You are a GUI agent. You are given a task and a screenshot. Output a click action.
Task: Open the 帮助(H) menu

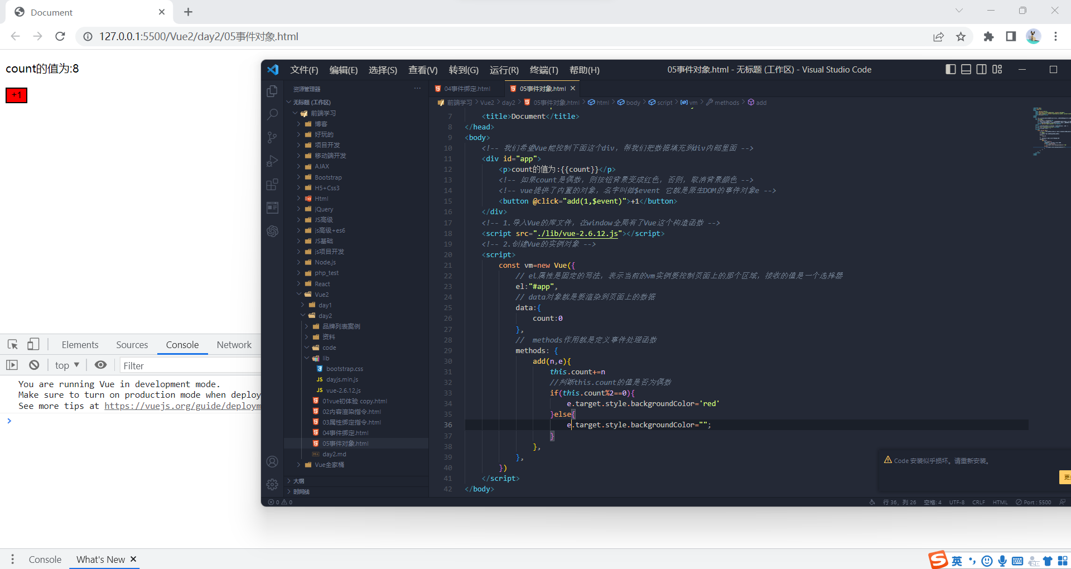584,70
